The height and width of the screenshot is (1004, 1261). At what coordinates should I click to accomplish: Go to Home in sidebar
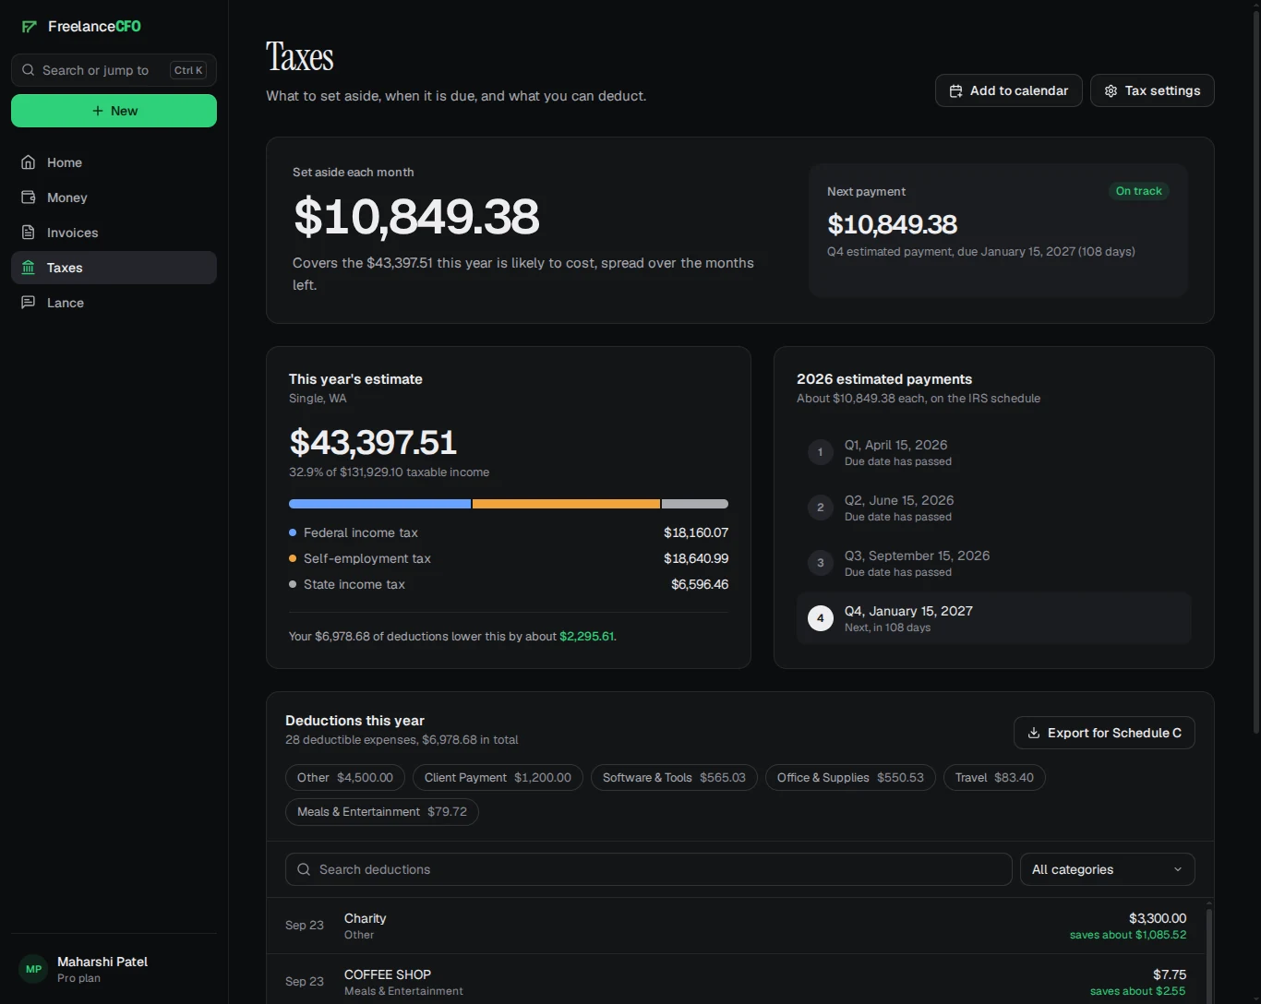[x=114, y=162]
